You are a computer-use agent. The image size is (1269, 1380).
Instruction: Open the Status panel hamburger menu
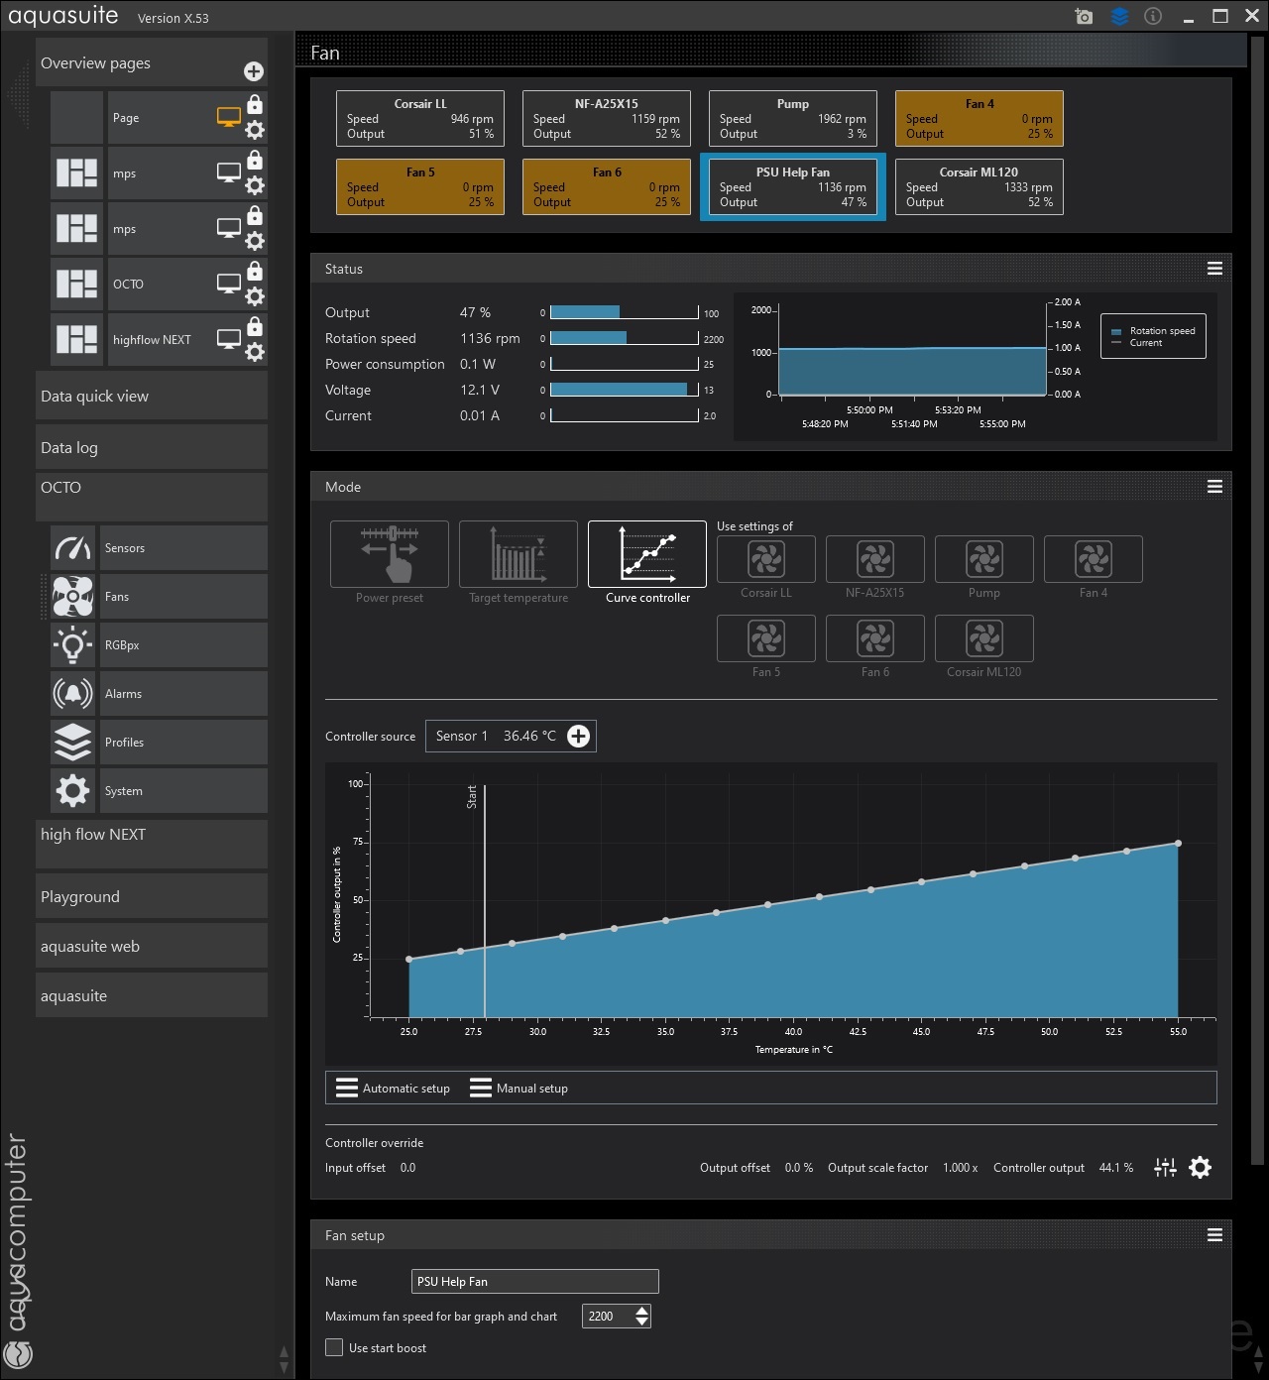click(1214, 269)
